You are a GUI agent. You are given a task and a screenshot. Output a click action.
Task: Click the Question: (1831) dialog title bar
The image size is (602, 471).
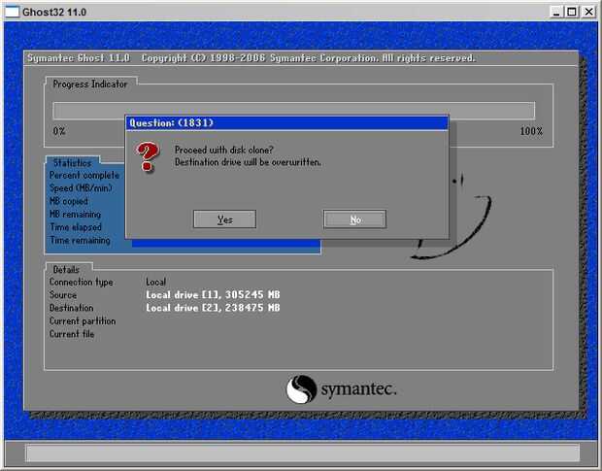pyautogui.click(x=286, y=122)
